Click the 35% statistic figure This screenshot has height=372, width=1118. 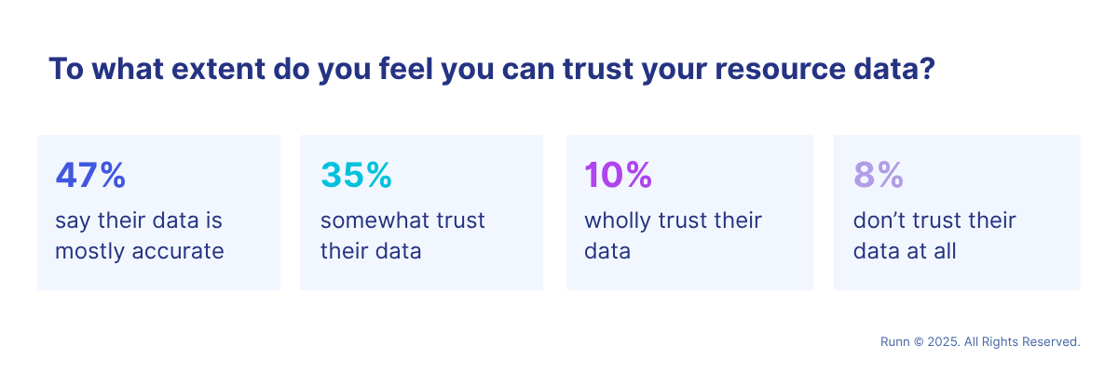(356, 175)
